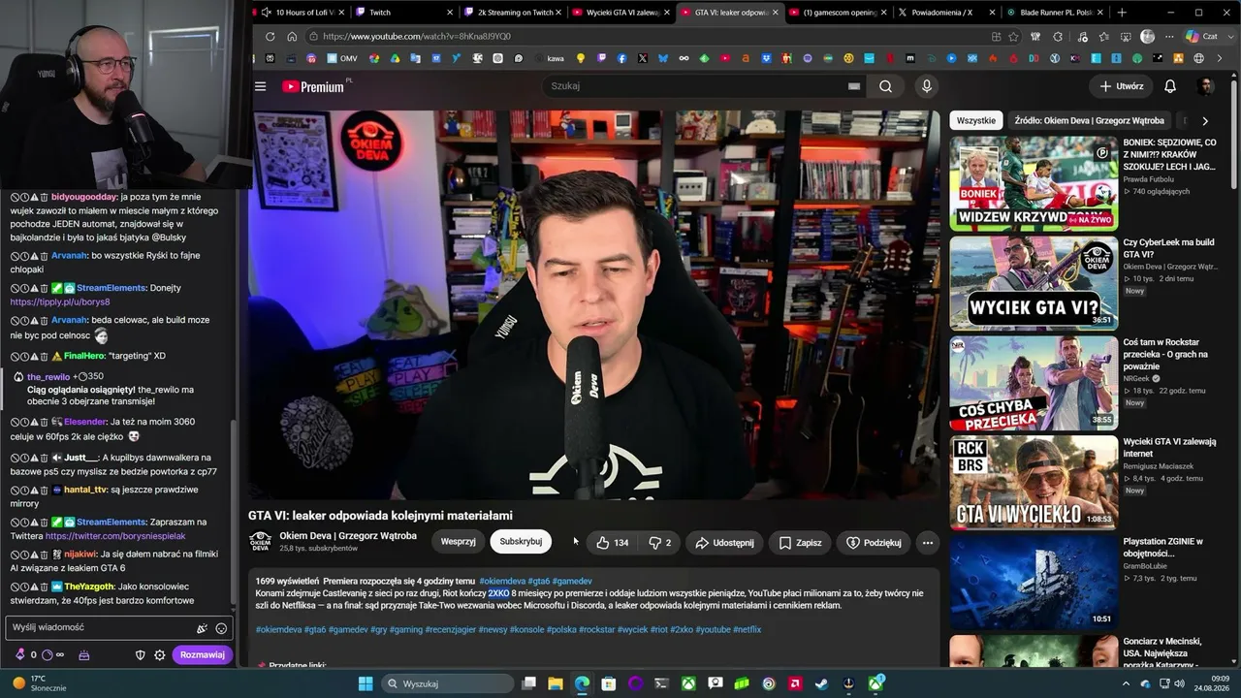This screenshot has height=698, width=1241.
Task: Go to YouTube Premium home logo
Action: [312, 86]
